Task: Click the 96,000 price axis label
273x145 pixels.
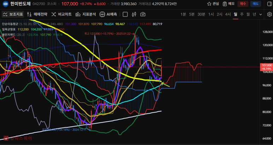Action: (267, 85)
